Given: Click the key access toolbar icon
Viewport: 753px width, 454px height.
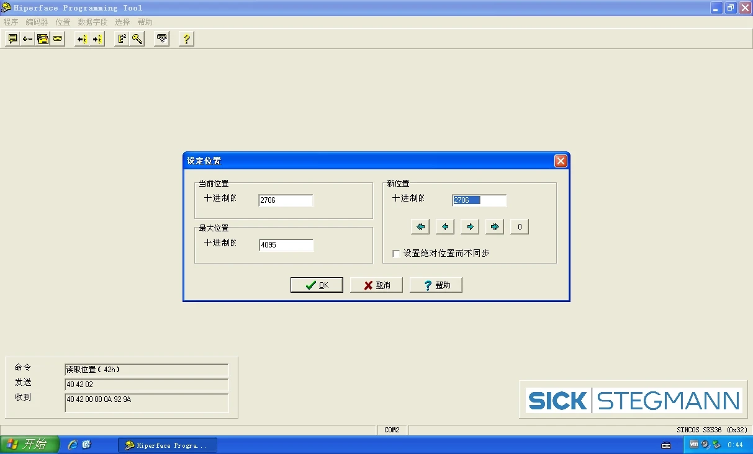Looking at the screenshot, I should 137,38.
